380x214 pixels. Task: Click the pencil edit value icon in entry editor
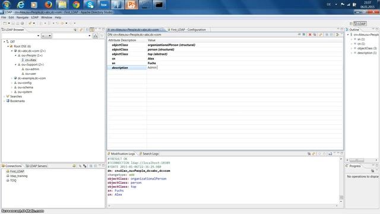tap(321, 34)
